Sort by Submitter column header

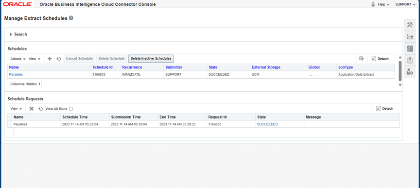point(174,67)
